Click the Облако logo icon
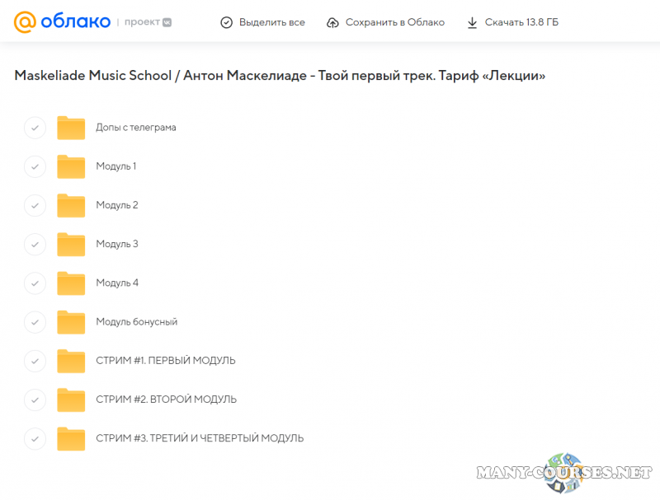Viewport: 660px width, 500px height. tap(25, 22)
